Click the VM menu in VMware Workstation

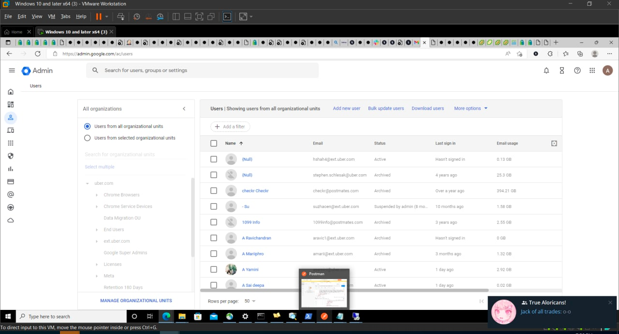[x=51, y=16]
